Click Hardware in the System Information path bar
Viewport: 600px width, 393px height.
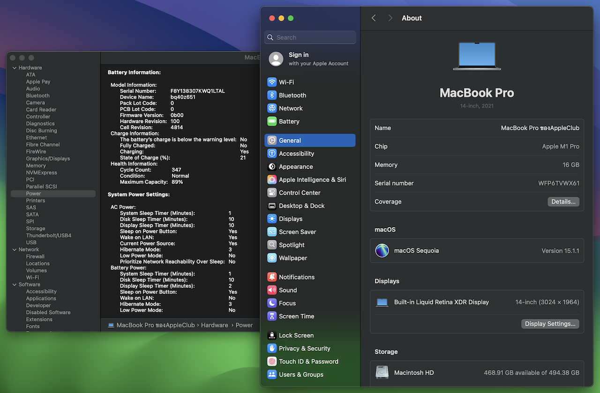coord(215,325)
